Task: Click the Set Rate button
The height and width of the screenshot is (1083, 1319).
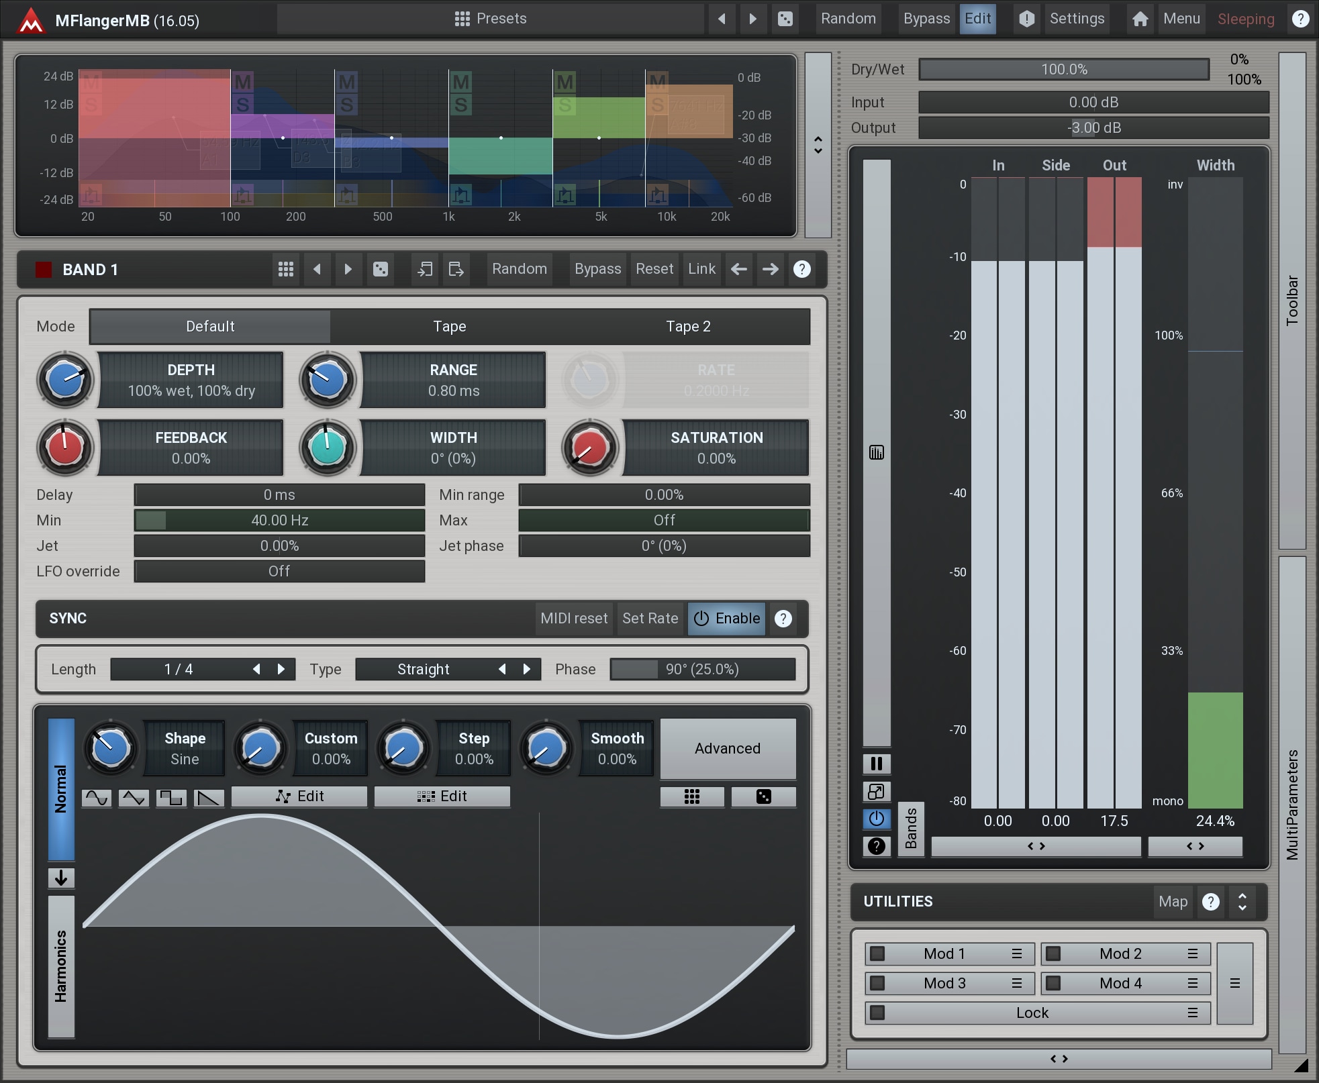Action: 650,619
